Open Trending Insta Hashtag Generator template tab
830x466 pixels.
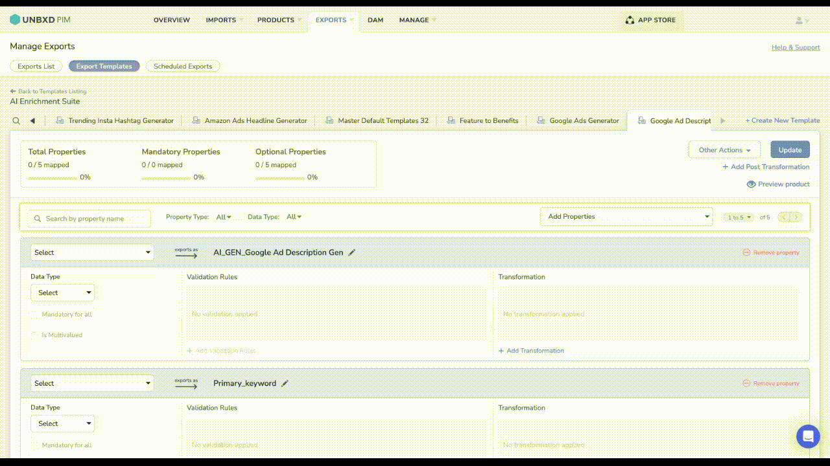pos(115,120)
